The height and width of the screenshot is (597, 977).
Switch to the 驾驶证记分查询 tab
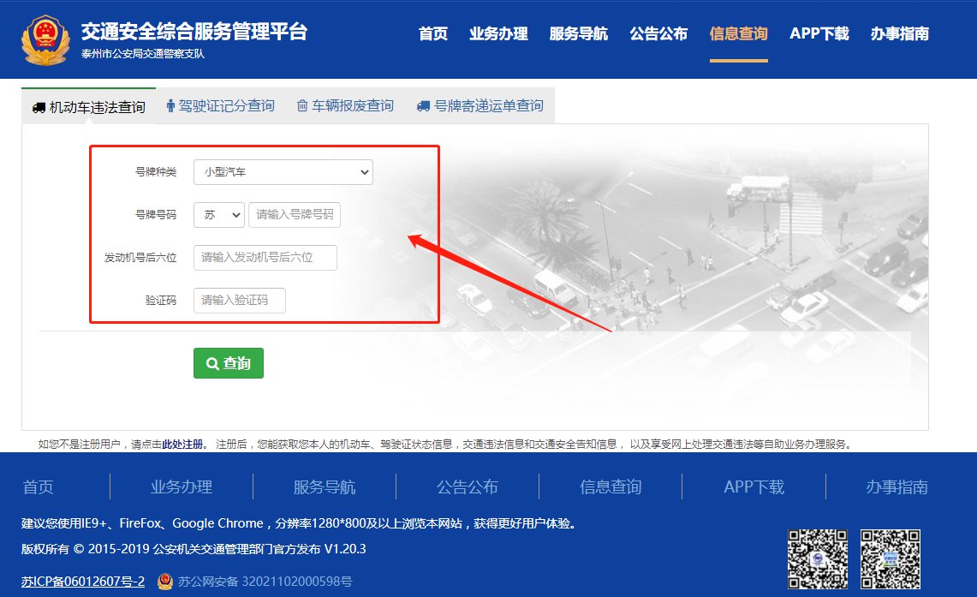(x=221, y=106)
